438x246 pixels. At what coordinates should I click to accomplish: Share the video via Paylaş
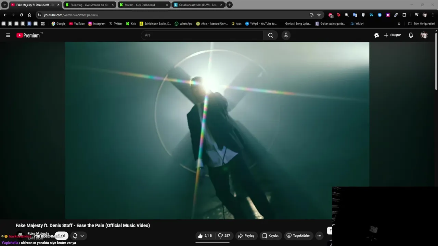(246, 236)
